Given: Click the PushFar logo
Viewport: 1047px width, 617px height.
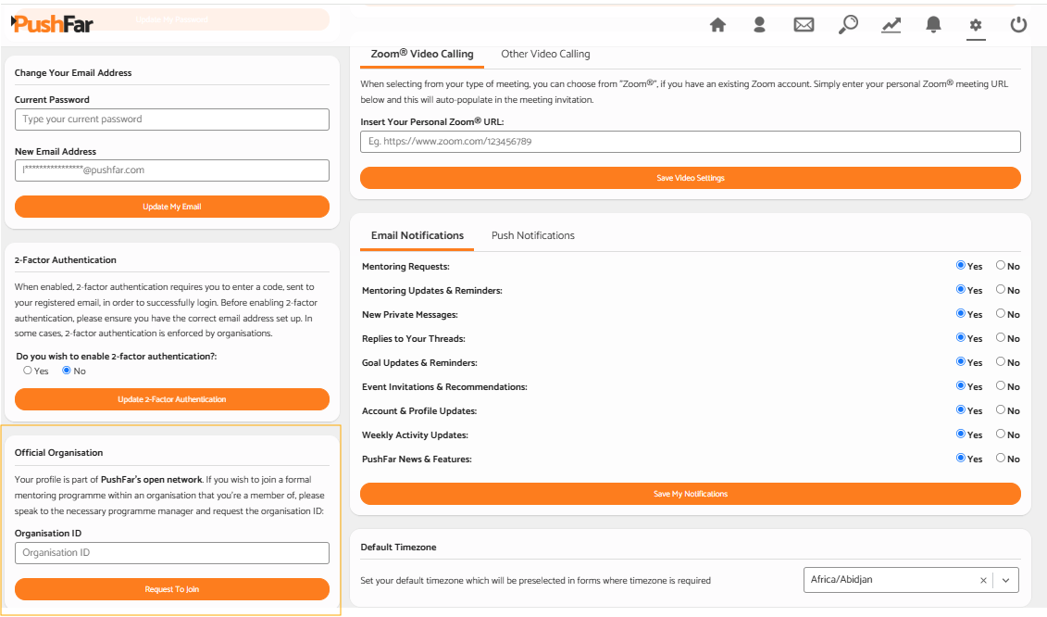Looking at the screenshot, I should click(52, 24).
